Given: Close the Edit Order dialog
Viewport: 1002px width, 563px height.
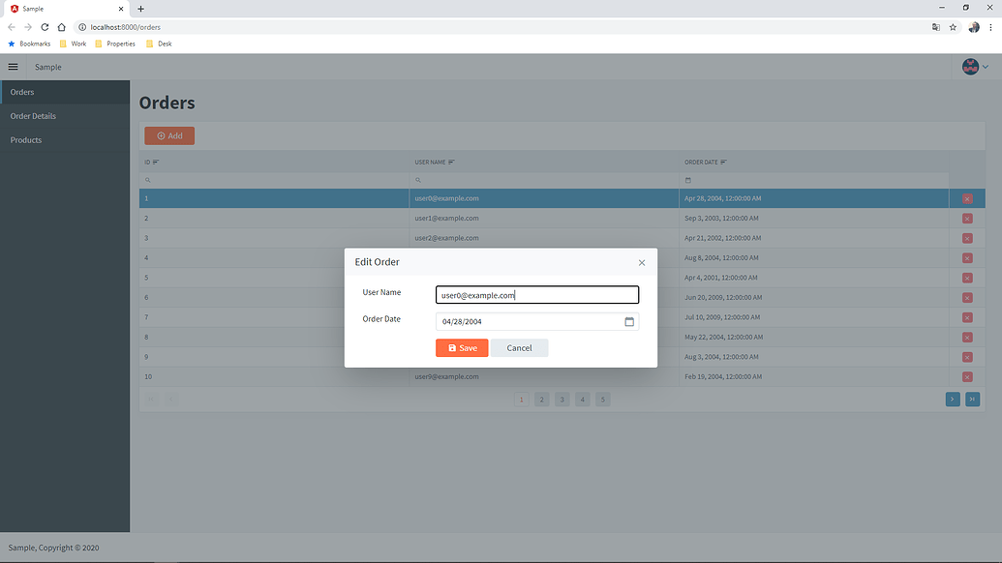Looking at the screenshot, I should pyautogui.click(x=642, y=262).
